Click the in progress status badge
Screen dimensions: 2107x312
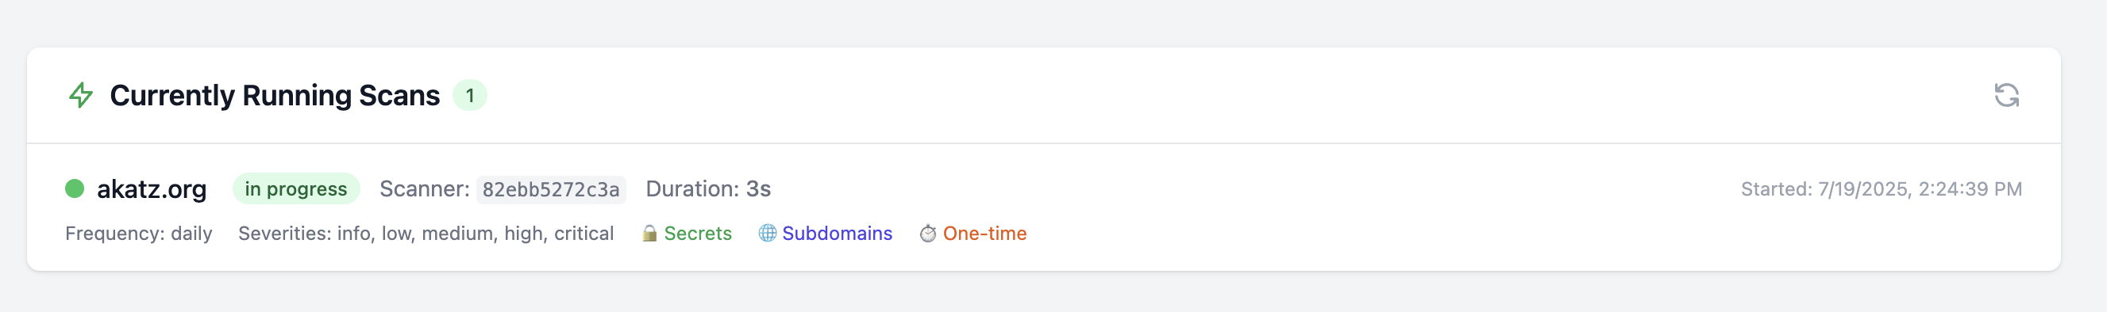pyautogui.click(x=296, y=188)
